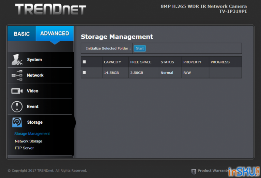
Task: Open the Video menu section
Action: (x=39, y=91)
